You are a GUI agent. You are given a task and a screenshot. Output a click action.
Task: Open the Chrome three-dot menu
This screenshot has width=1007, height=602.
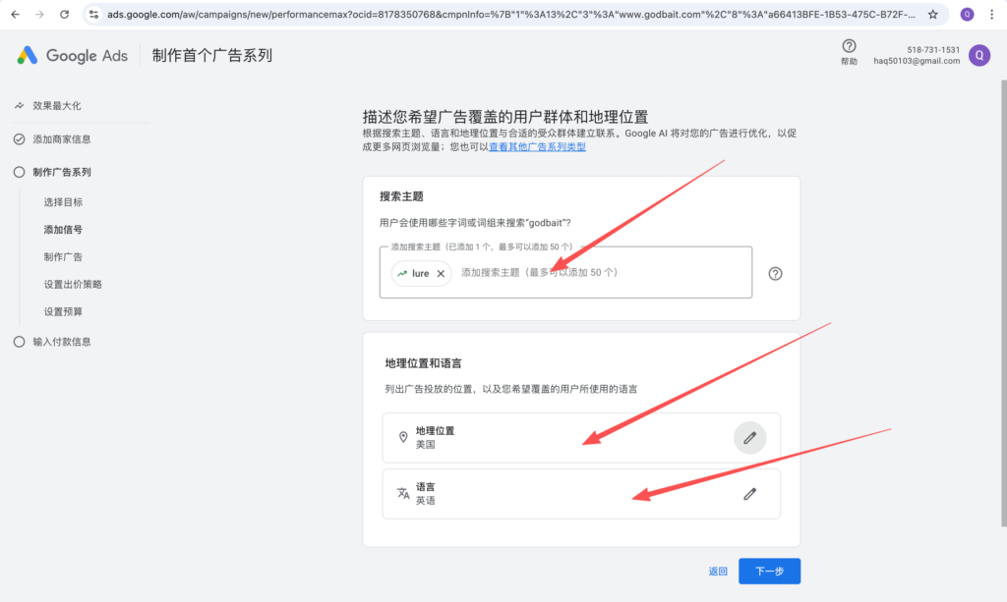coord(992,15)
